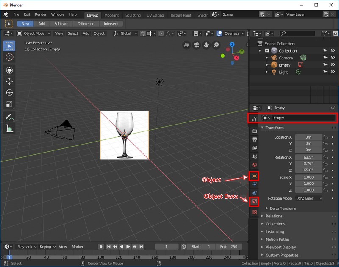Click the Blender logo menu icon
339x267 pixels.
click(x=6, y=14)
